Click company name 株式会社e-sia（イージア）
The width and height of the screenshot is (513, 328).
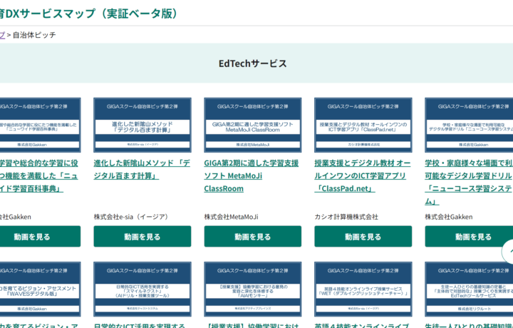(131, 217)
